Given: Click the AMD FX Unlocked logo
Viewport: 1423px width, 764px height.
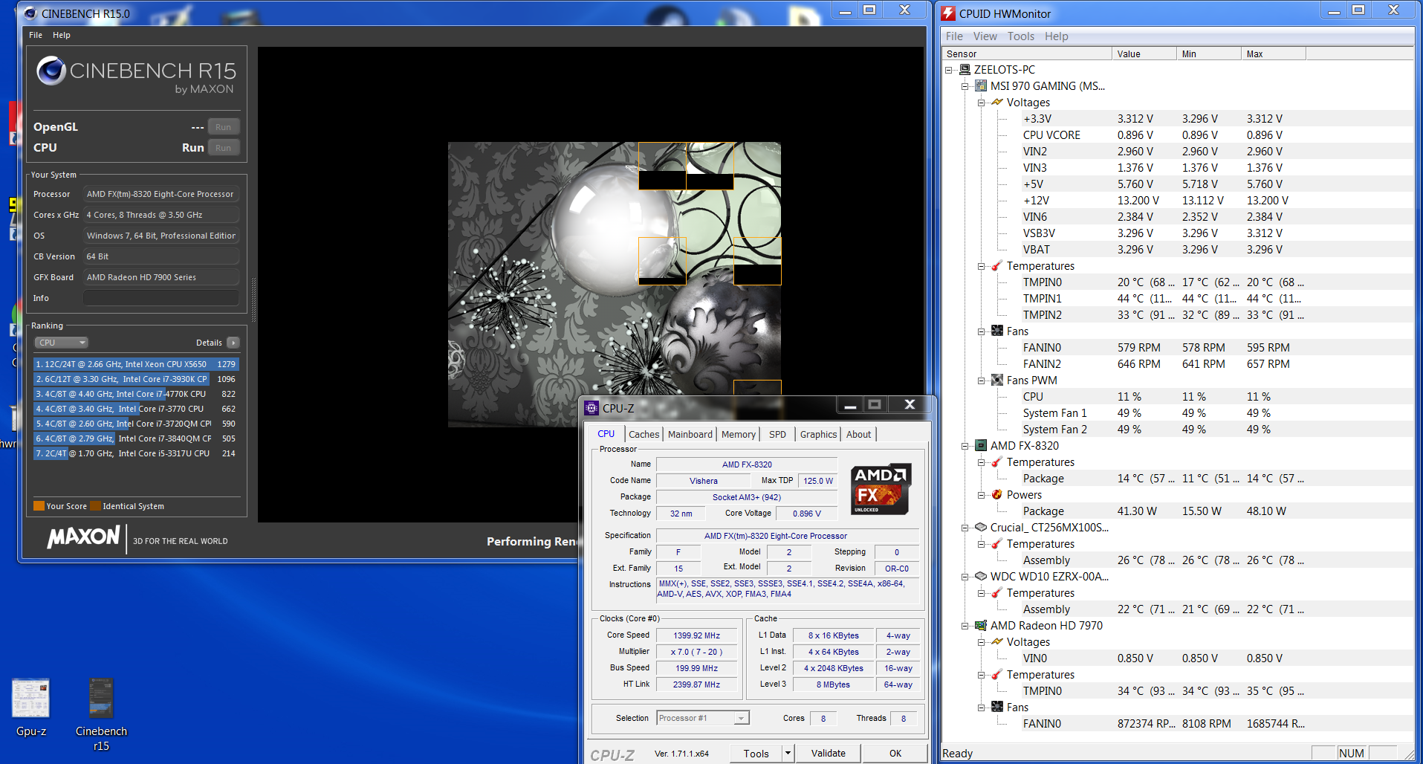Looking at the screenshot, I should pyautogui.click(x=881, y=489).
